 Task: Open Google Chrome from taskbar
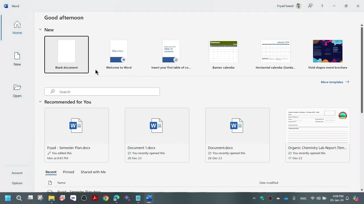coord(106,198)
